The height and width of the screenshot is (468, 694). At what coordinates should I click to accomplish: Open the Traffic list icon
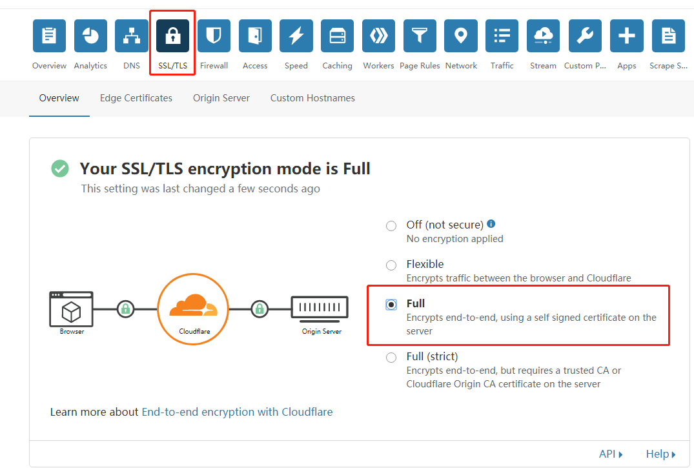502,36
